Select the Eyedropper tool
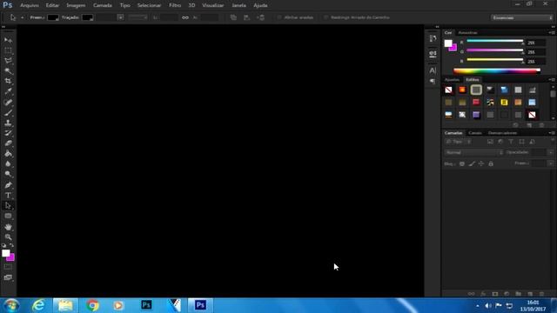Screen dimensions: 557x313 (8, 91)
